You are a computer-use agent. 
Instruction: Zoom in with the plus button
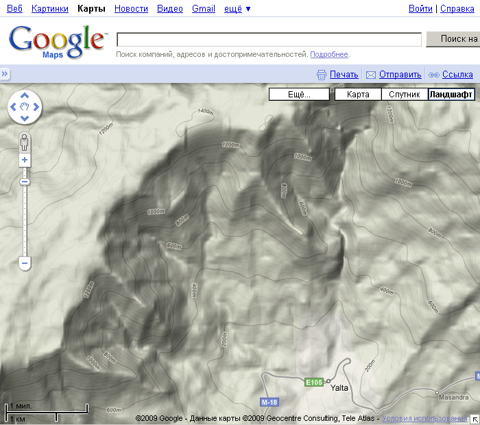click(25, 160)
